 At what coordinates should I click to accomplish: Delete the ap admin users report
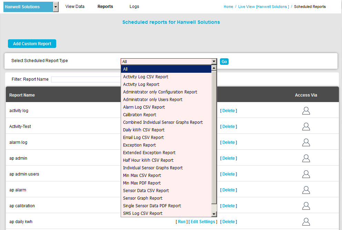228,174
